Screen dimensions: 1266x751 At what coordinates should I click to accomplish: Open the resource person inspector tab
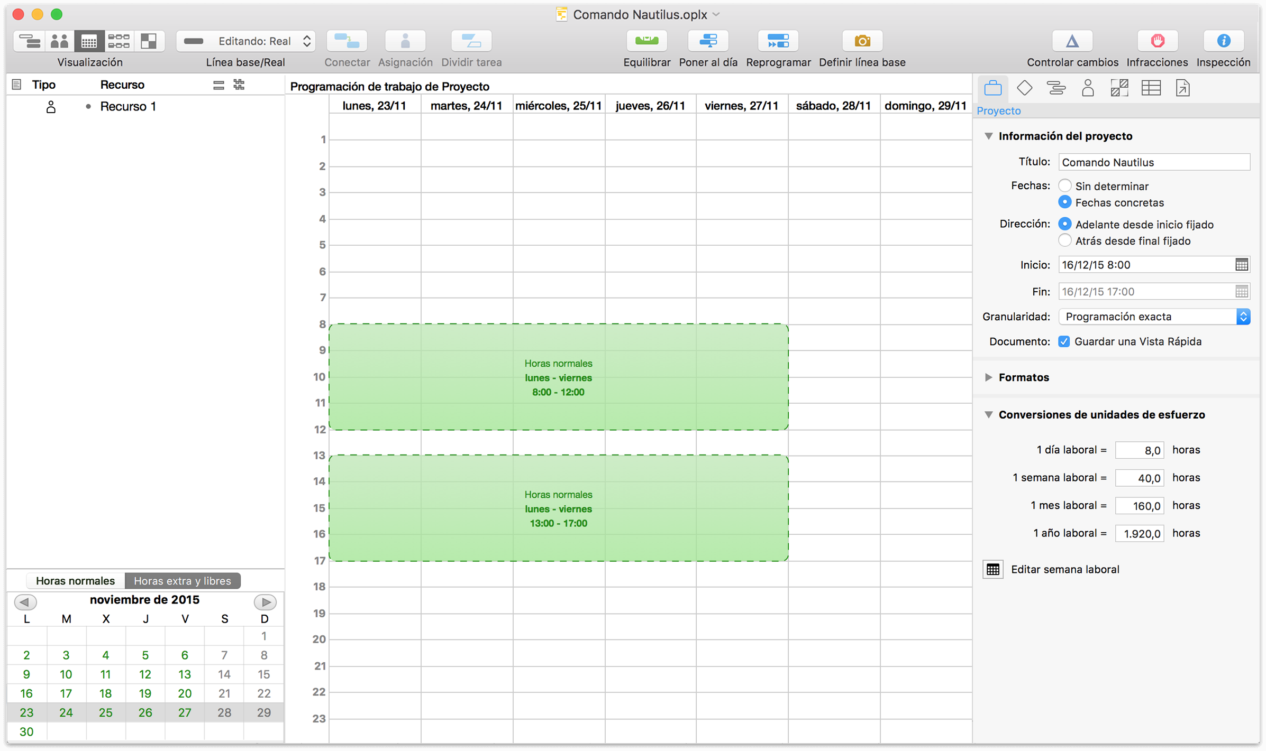click(1088, 88)
